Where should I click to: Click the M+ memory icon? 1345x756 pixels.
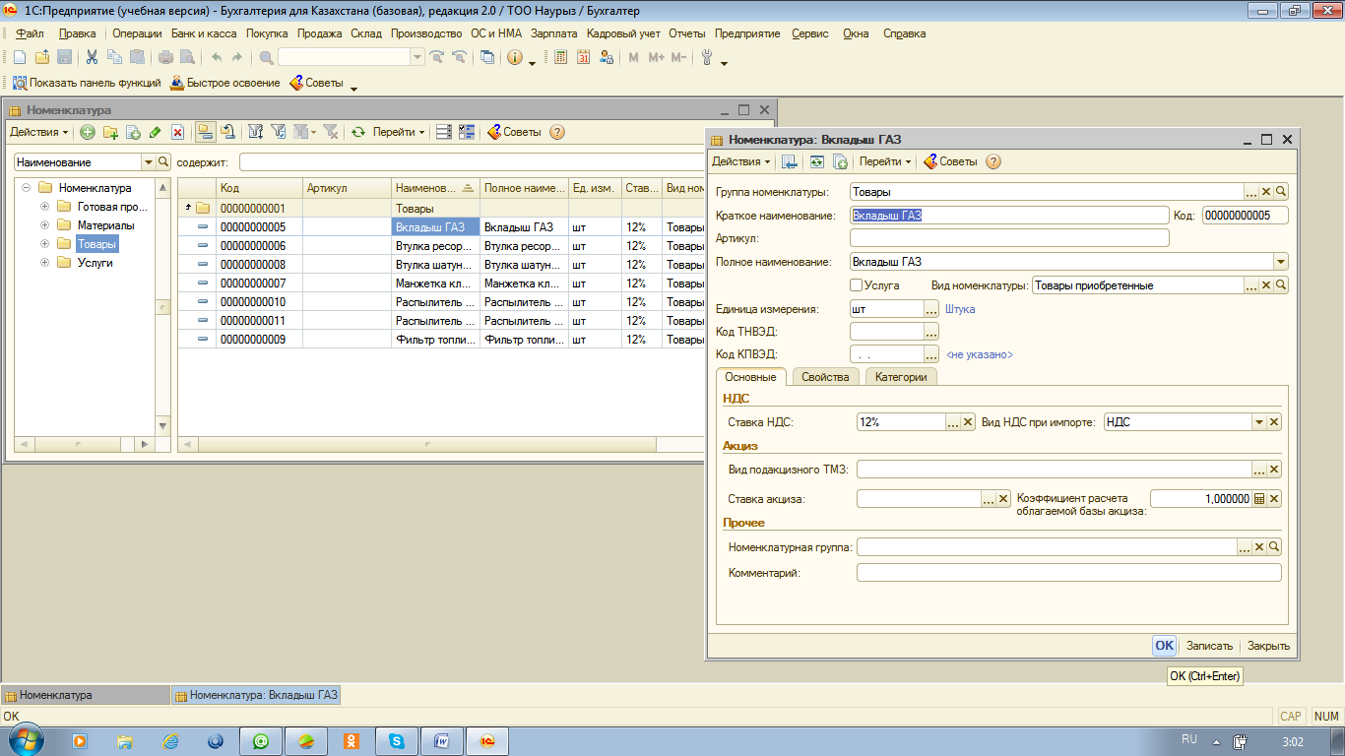656,57
